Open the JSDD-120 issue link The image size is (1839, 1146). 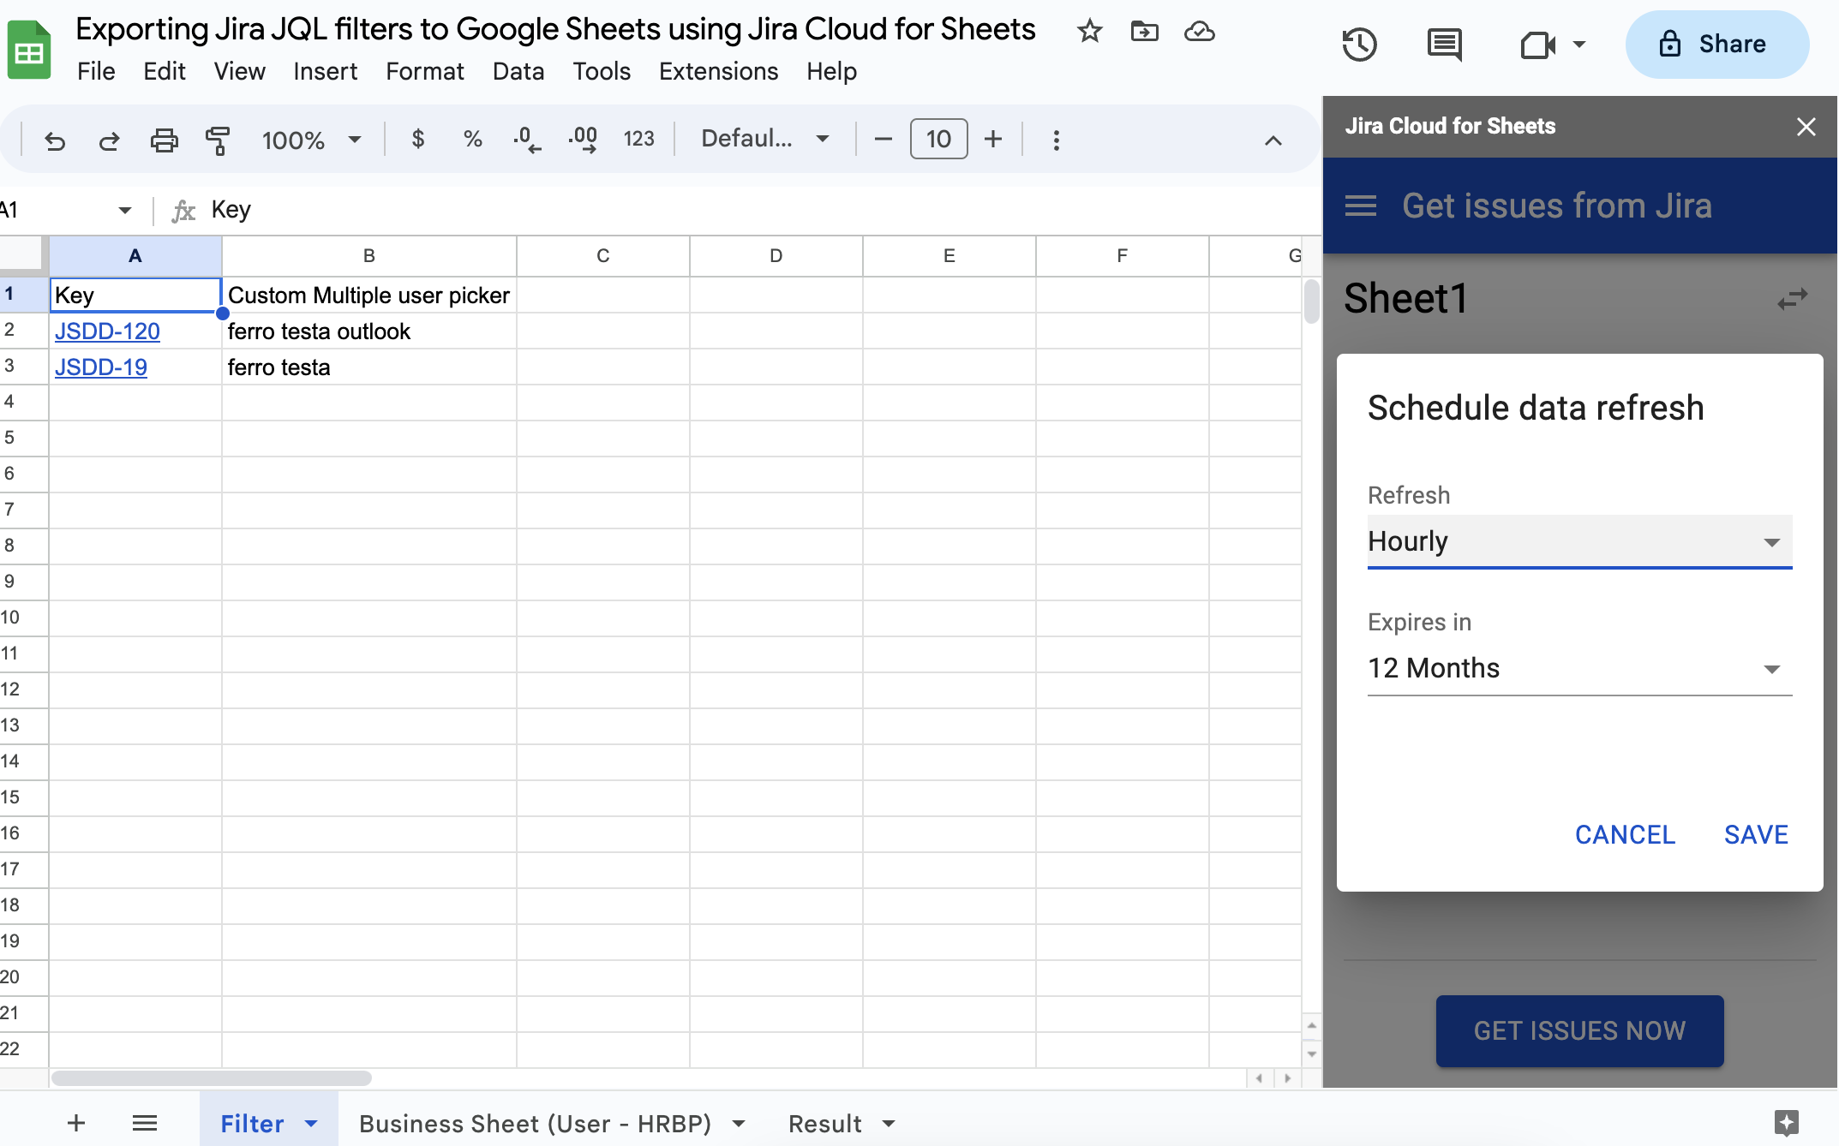107,331
